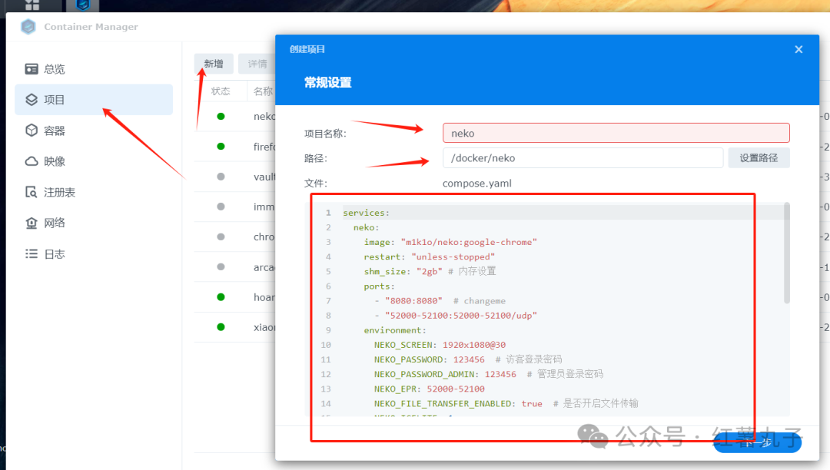Focus the 项目名称 field containing neko

click(x=616, y=133)
